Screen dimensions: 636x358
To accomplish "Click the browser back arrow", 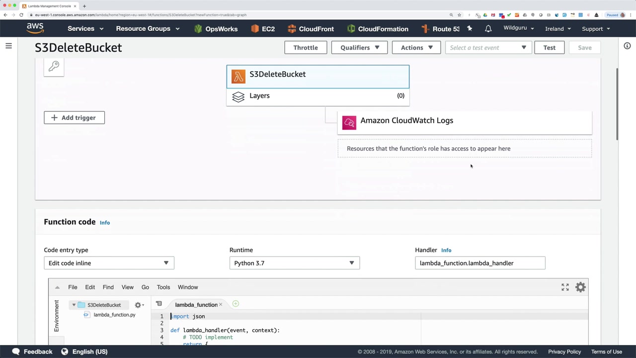I will point(5,15).
